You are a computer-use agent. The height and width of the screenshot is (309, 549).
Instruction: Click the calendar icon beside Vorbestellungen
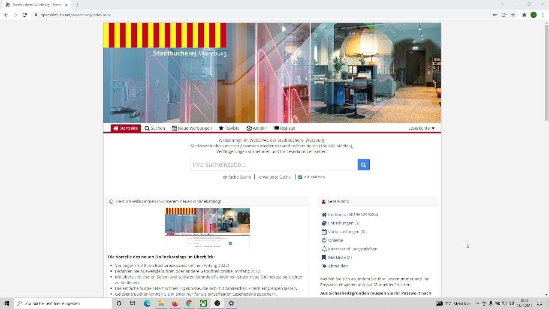click(x=324, y=232)
